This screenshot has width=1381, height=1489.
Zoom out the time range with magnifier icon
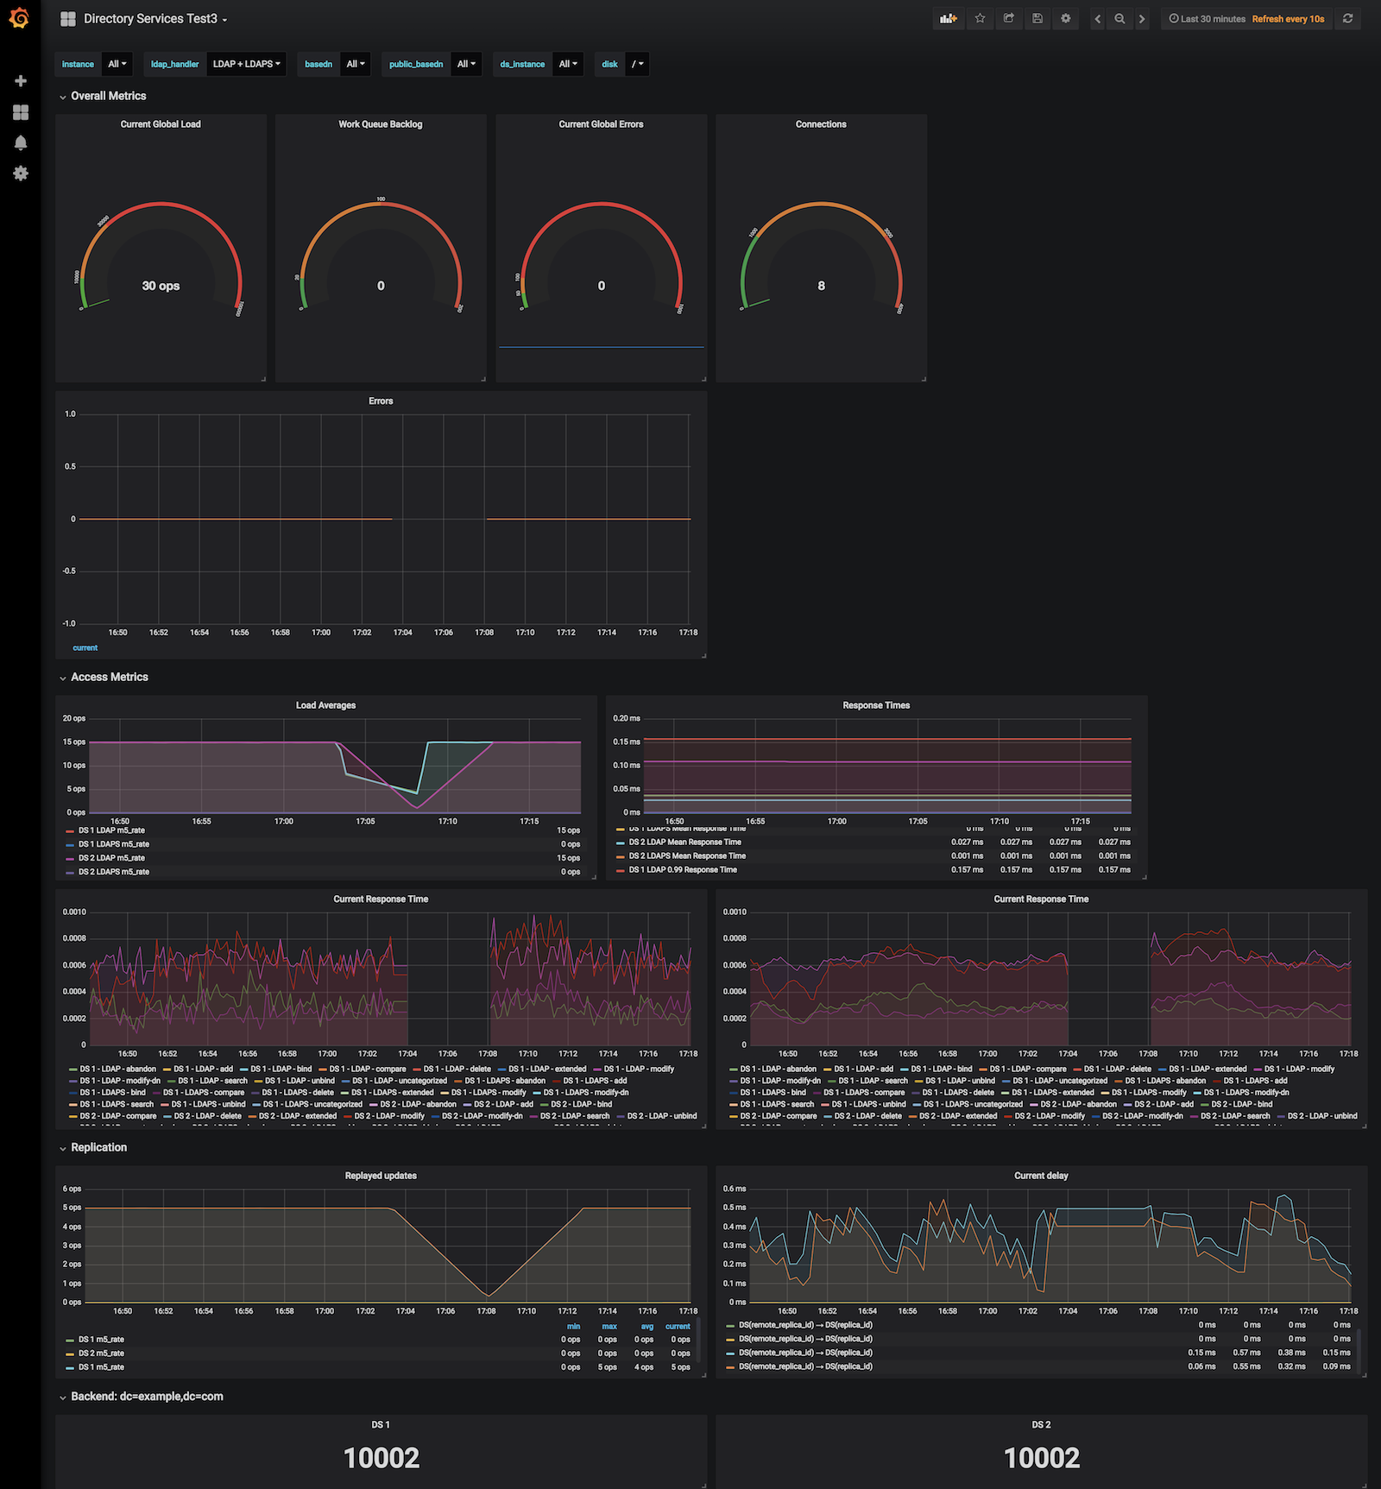click(1119, 18)
